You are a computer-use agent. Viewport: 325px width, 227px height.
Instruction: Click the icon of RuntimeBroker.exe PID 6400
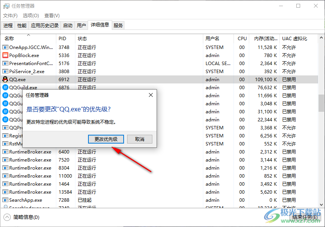[x=5, y=152]
